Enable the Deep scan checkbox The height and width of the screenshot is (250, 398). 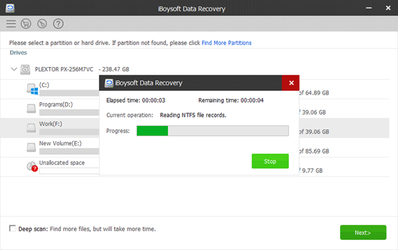12,228
